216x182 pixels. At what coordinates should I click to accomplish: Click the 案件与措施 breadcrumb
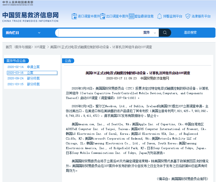pyautogui.click(x=23, y=47)
